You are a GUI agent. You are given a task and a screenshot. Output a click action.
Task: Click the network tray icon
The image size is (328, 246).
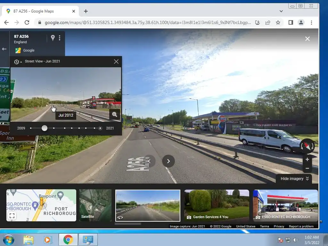tap(288, 240)
